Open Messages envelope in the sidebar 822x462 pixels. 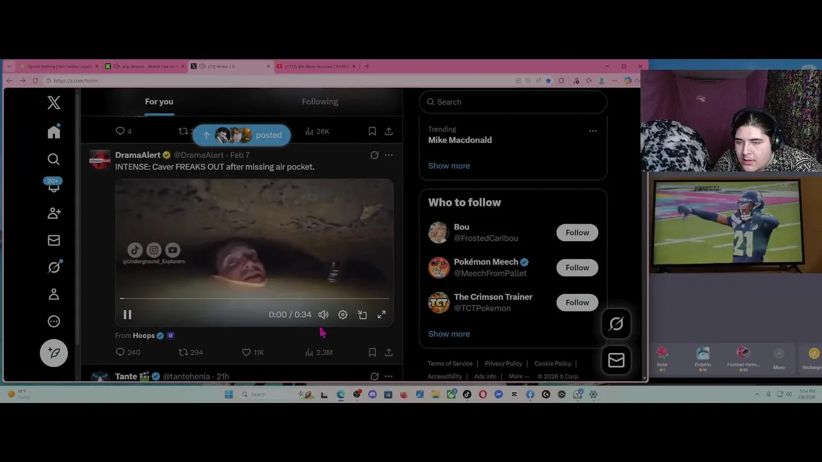click(x=54, y=241)
